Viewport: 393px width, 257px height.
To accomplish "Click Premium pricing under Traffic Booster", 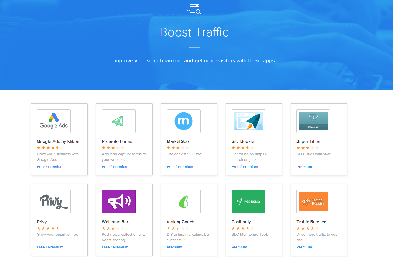I will point(304,247).
